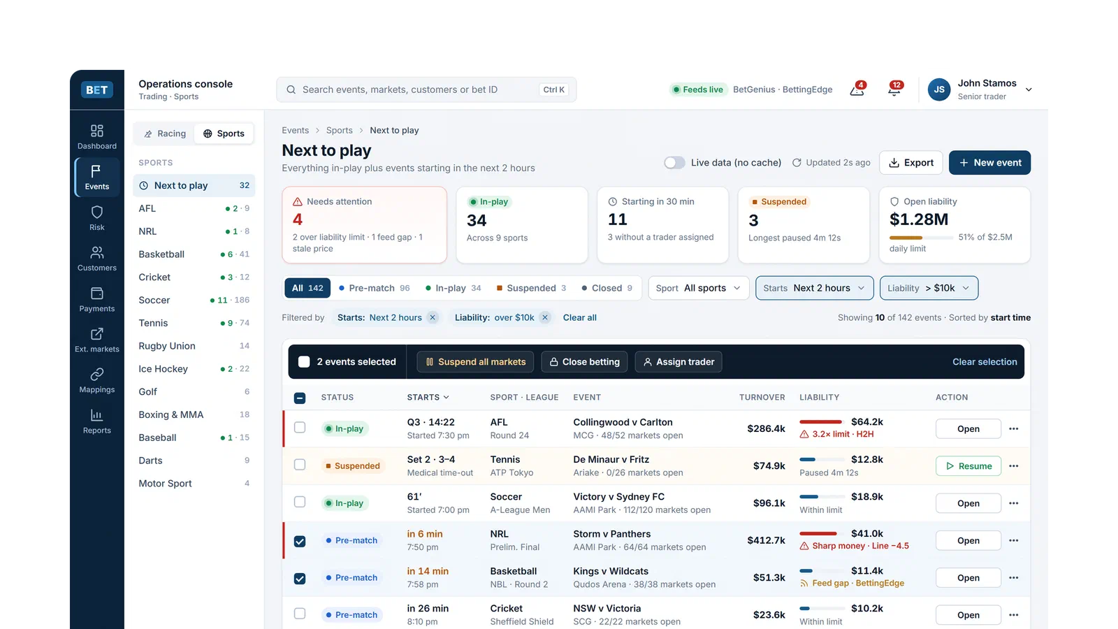Check the Collingwood v Carlton row checkbox
1118x629 pixels.
click(x=300, y=428)
